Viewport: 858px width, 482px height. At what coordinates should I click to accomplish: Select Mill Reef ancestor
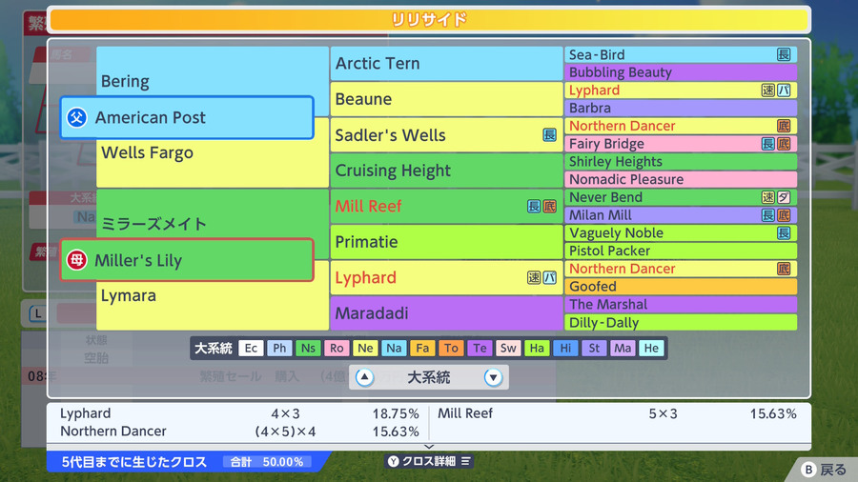click(446, 206)
